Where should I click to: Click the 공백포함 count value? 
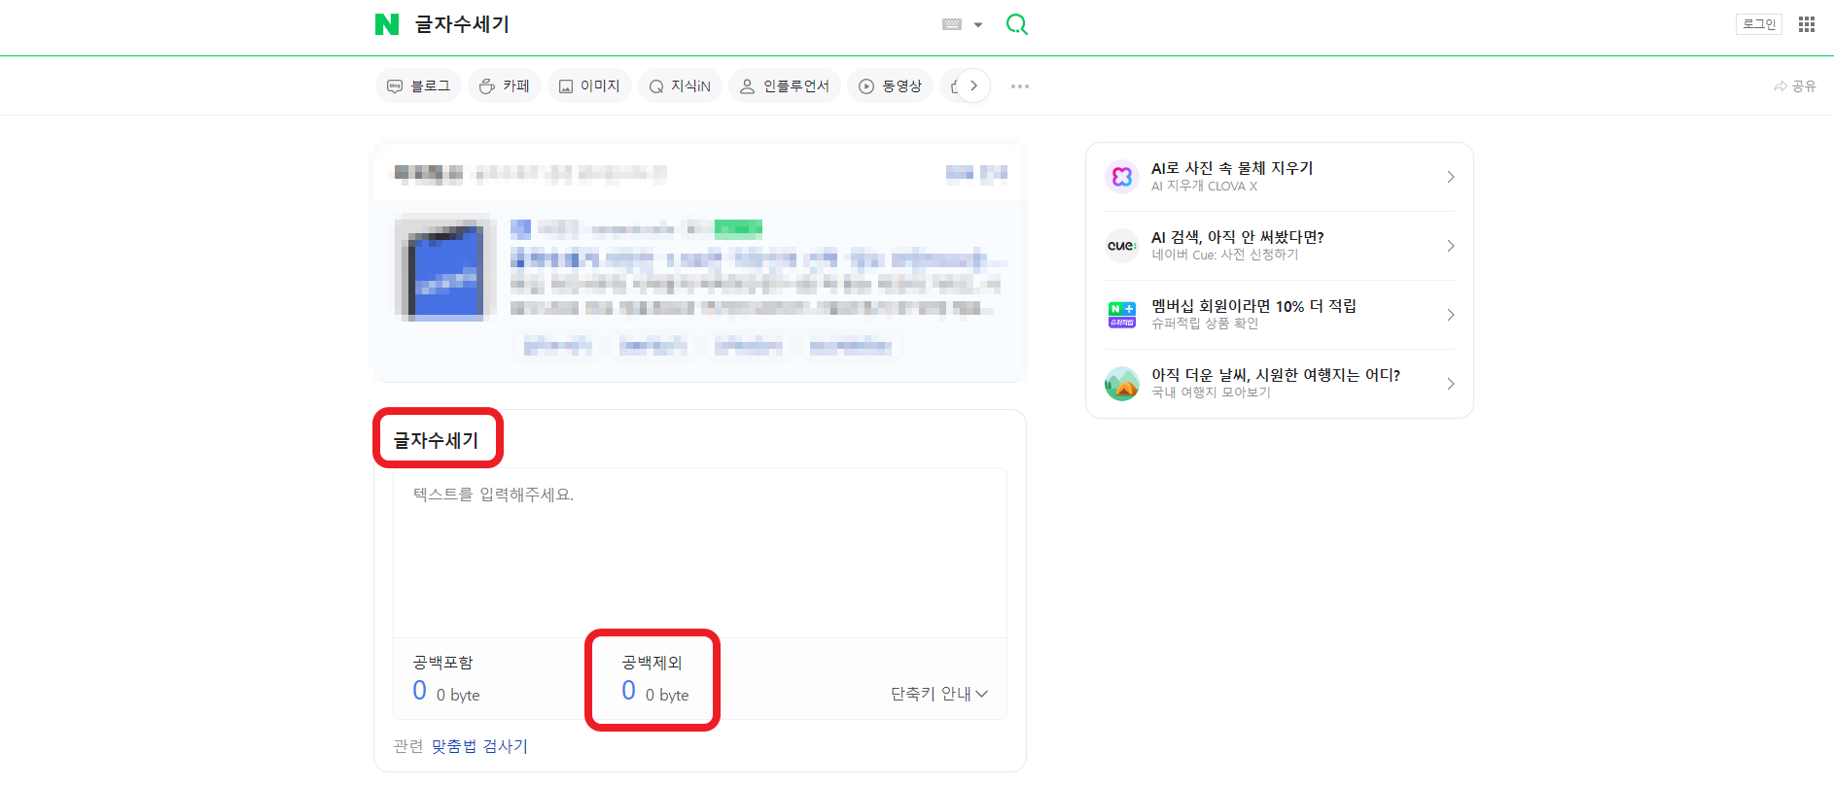point(420,691)
